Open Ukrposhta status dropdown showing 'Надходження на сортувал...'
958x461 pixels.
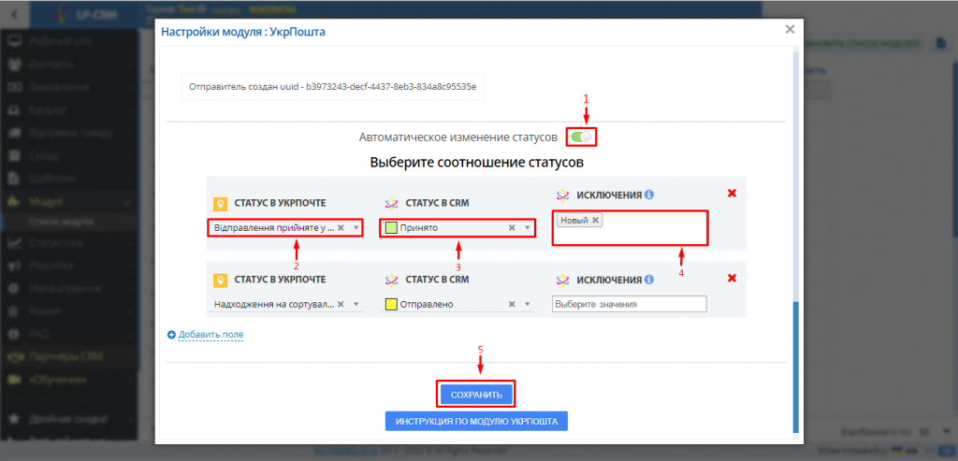pyautogui.click(x=285, y=304)
